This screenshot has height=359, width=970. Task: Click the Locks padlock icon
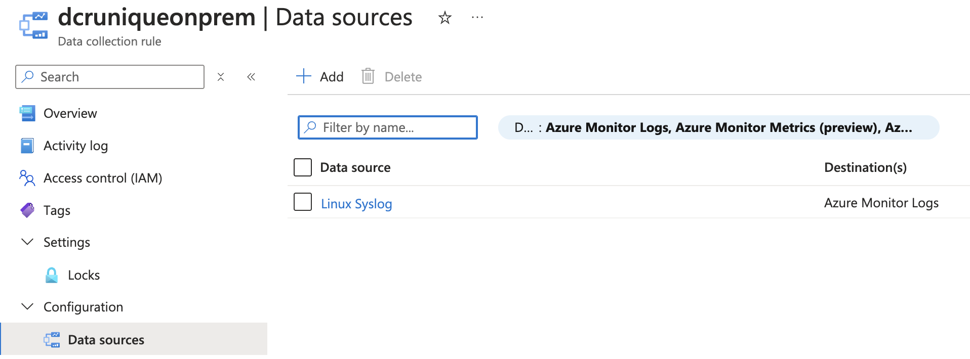[x=52, y=275]
